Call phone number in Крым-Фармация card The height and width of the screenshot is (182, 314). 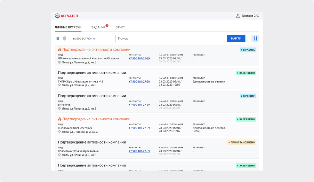(139, 81)
